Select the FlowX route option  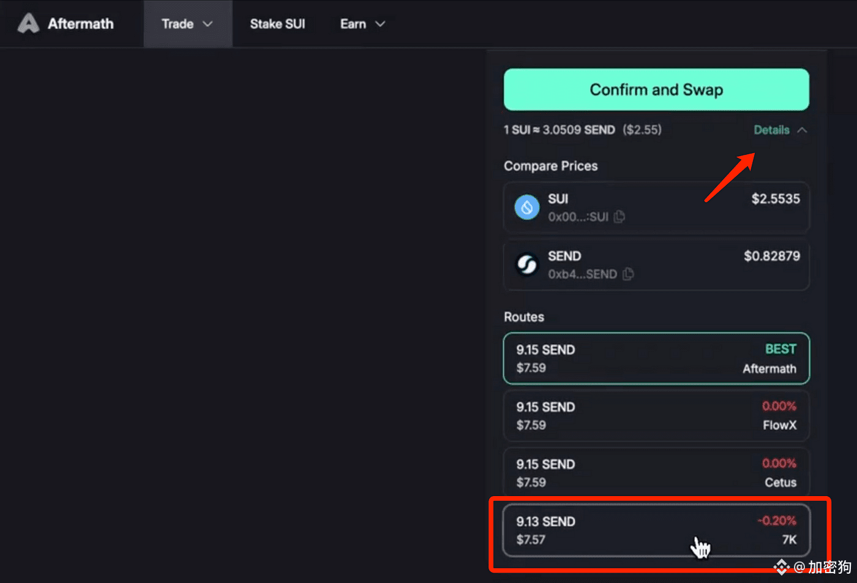coord(656,416)
